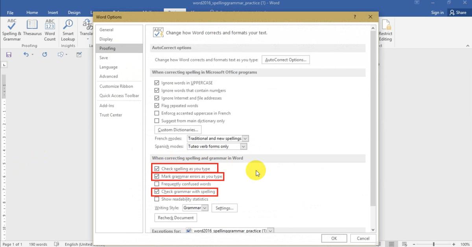Click the shapes icon in quick toolbar
This screenshot has height=247, width=472.
tap(61, 54)
